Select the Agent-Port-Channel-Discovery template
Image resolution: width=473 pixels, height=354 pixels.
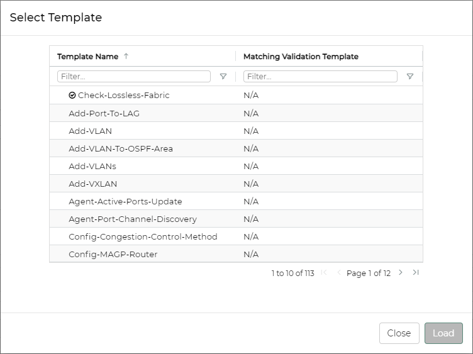[x=133, y=219]
